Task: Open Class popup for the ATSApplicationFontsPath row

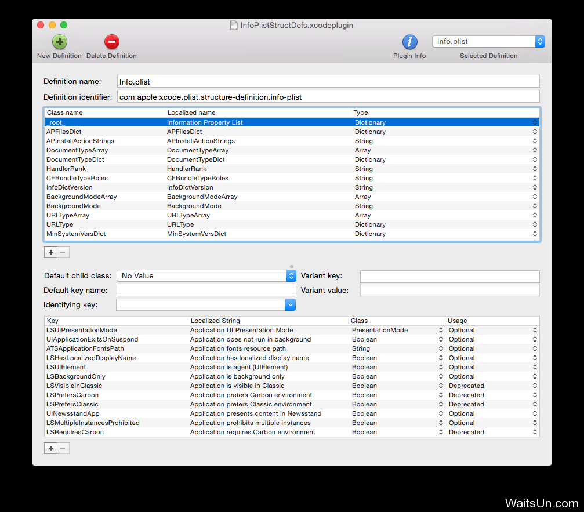Action: point(441,348)
